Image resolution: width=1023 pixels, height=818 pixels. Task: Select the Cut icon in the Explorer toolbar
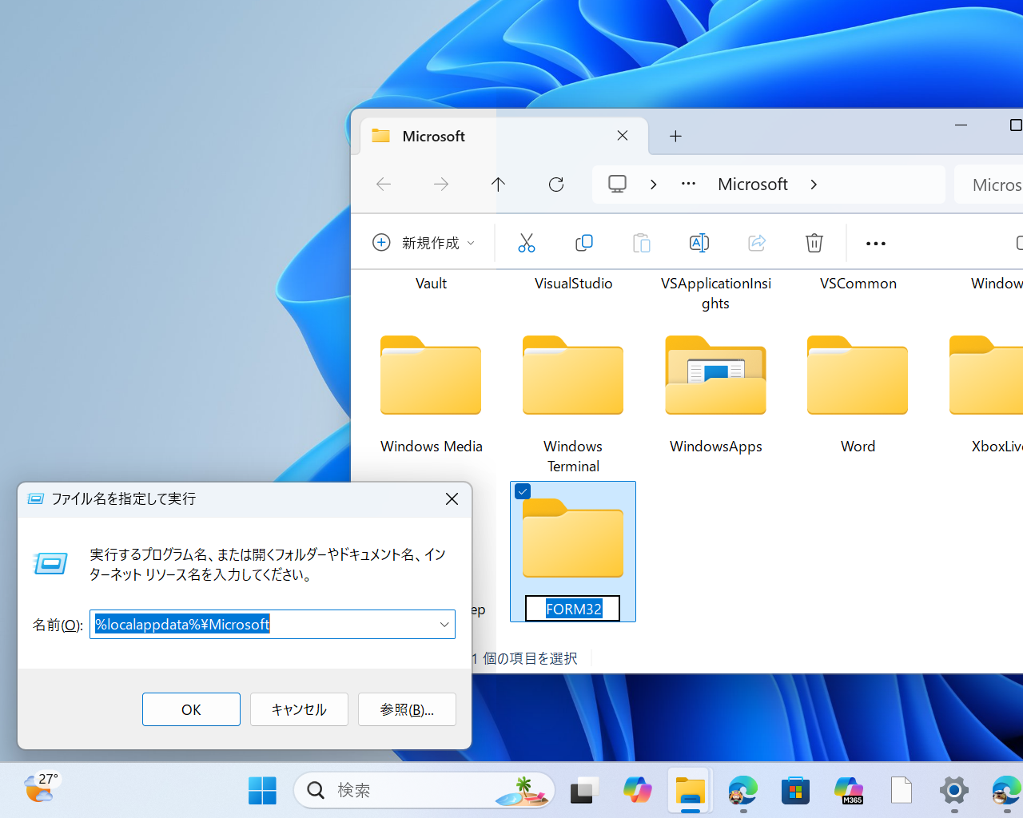(x=527, y=243)
